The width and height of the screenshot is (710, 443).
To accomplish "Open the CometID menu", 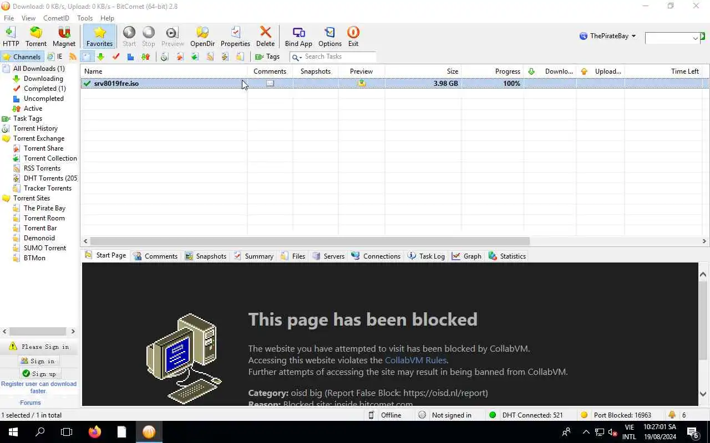I will point(56,18).
